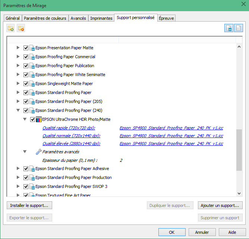Select the Support personnalisé tab
The width and height of the screenshot is (249, 239).
point(136,18)
